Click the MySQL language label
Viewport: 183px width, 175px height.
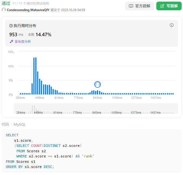pos(20,124)
